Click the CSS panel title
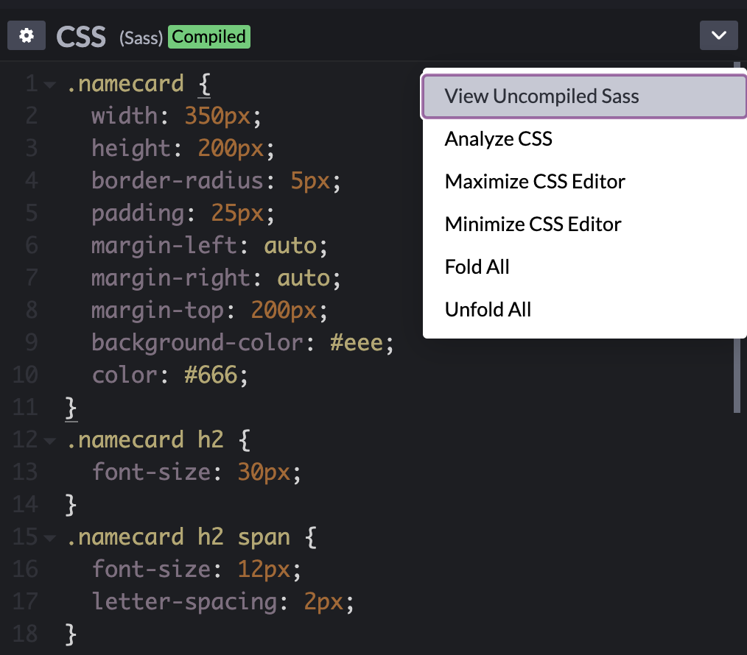The width and height of the screenshot is (747, 655). pos(81,36)
